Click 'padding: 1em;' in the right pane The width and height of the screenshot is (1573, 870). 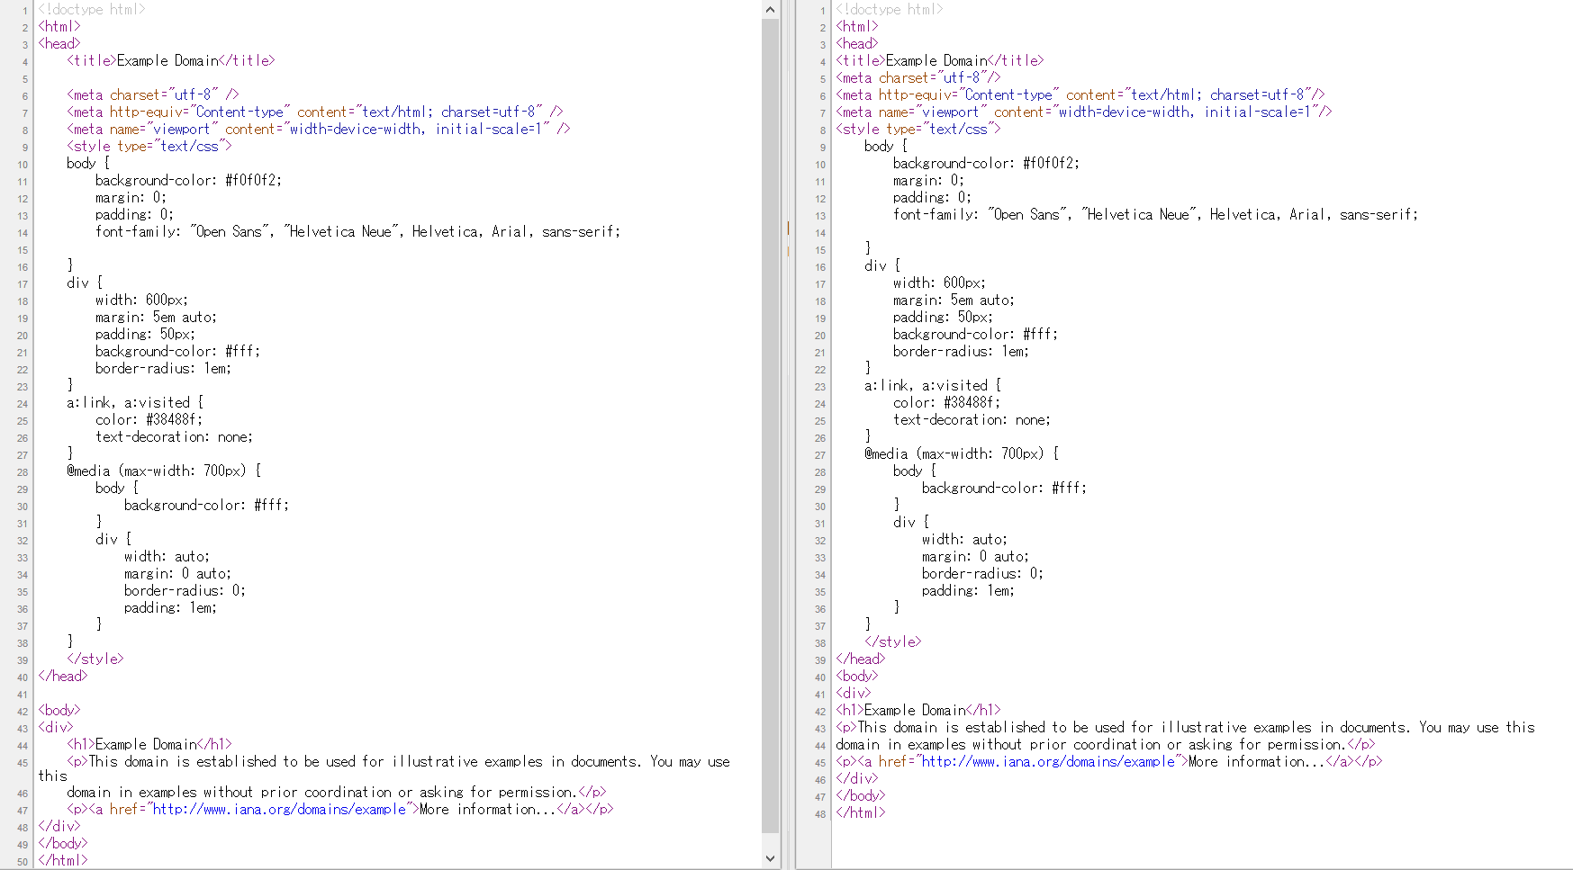(969, 591)
